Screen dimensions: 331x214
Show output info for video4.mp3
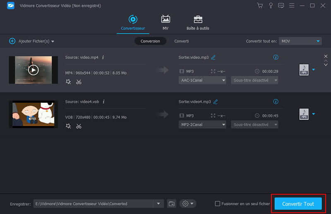tap(276, 101)
